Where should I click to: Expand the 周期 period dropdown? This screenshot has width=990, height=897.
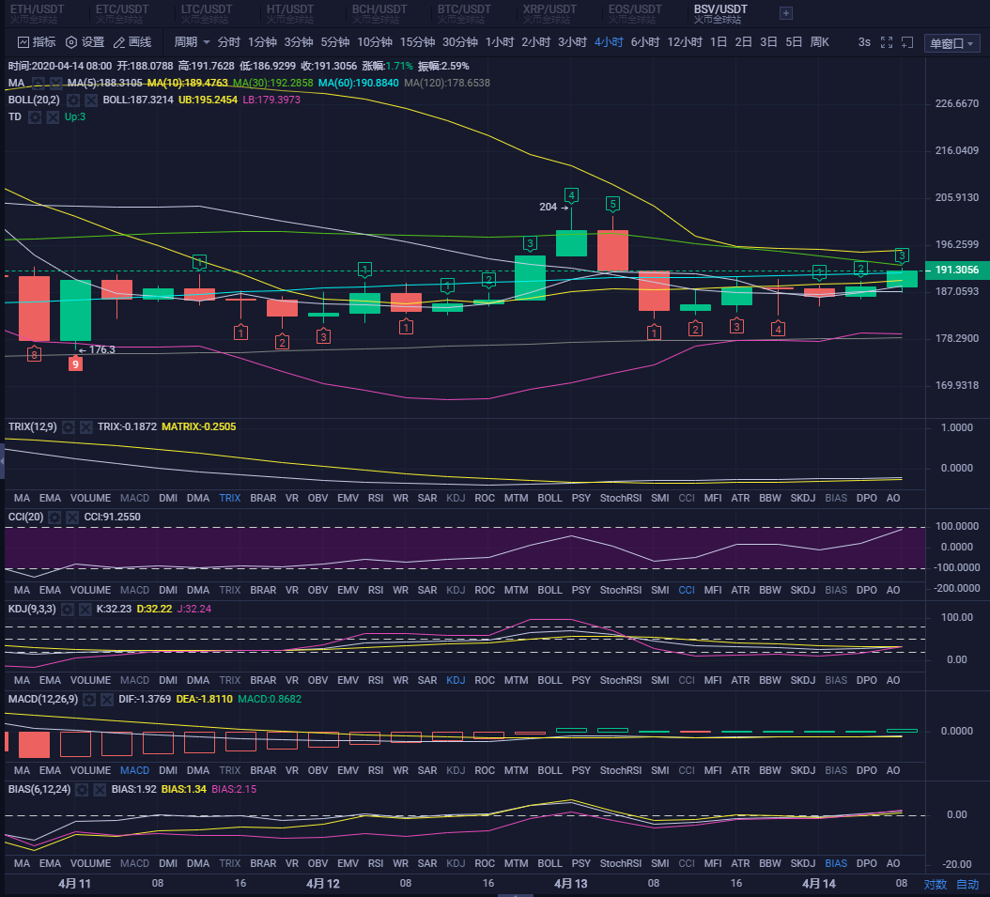point(192,42)
